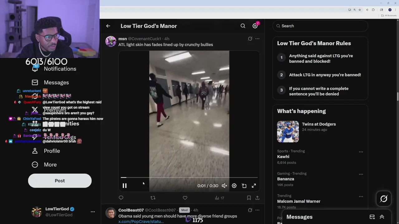Search within the community using the magnifier icon
The width and height of the screenshot is (399, 224).
[x=243, y=26]
